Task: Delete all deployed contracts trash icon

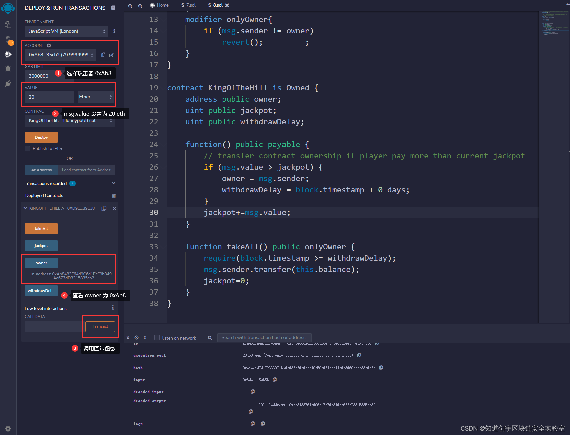Action: point(114,196)
